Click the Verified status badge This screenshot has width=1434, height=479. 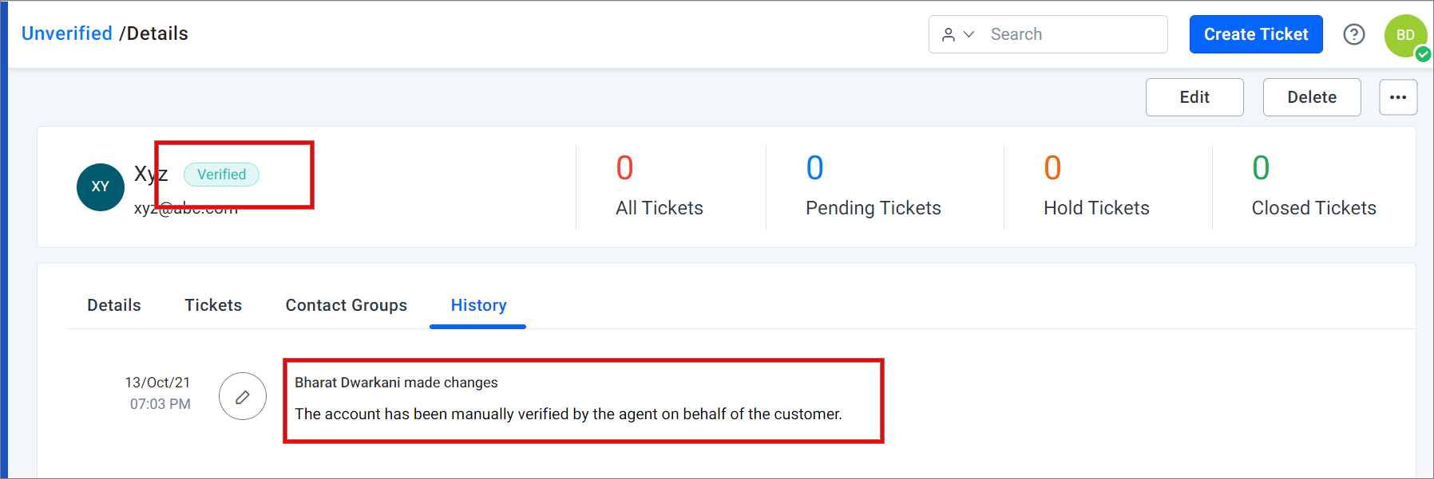point(221,175)
